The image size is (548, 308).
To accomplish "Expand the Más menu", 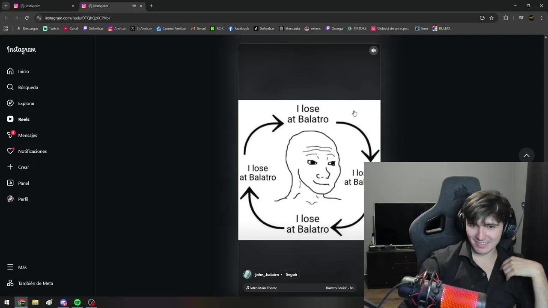I will coord(17,267).
